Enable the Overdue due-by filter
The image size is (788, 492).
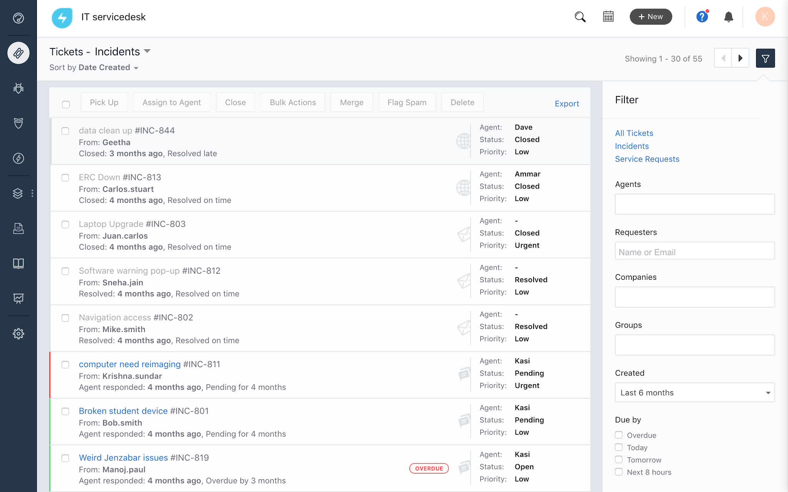(x=619, y=435)
